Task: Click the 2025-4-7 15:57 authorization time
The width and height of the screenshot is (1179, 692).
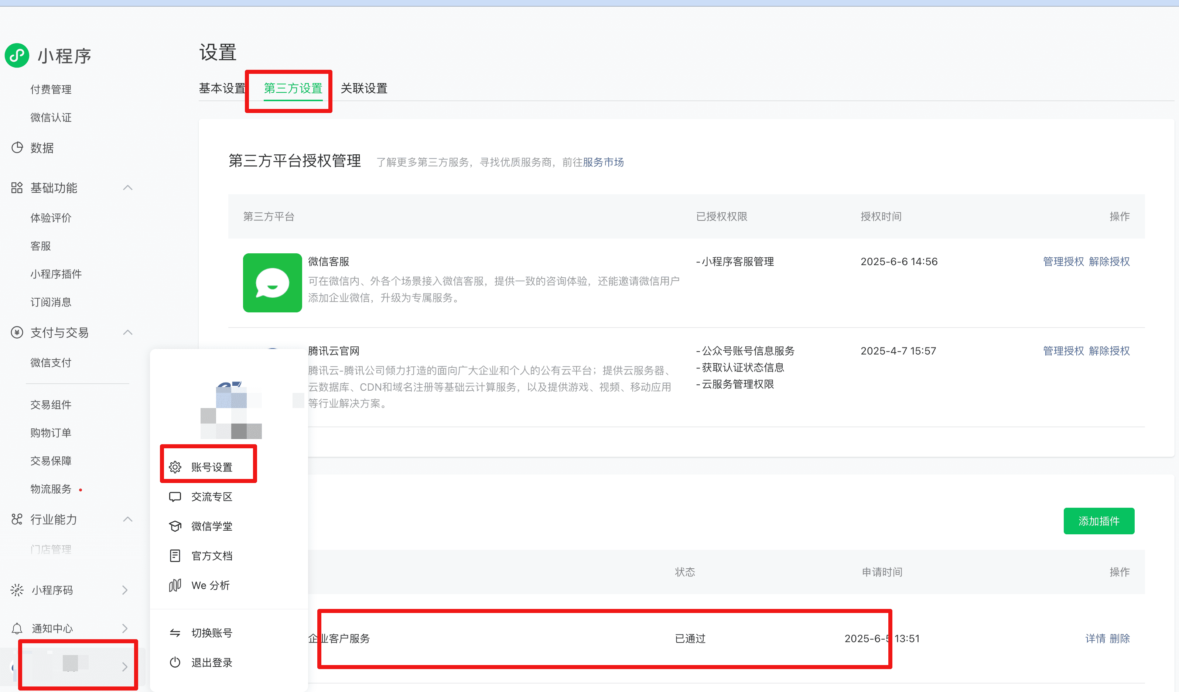Action: coord(898,351)
